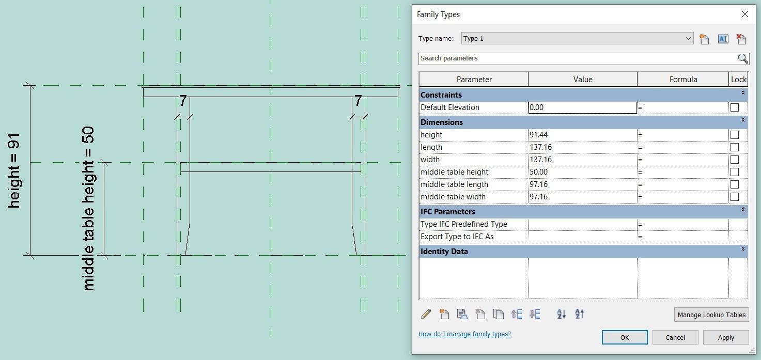Click the Lock column header
761x360 pixels.
click(738, 80)
